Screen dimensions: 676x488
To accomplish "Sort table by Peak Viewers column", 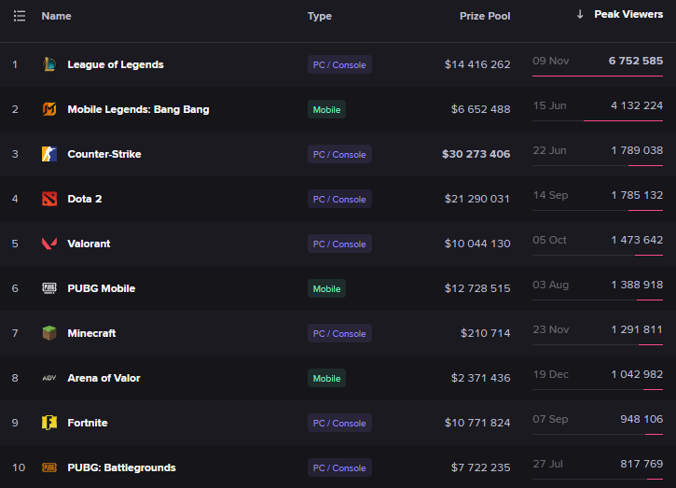I will 628,15.
